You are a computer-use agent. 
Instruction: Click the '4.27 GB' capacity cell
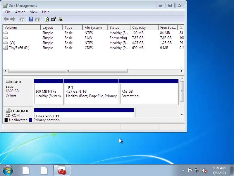point(137,43)
